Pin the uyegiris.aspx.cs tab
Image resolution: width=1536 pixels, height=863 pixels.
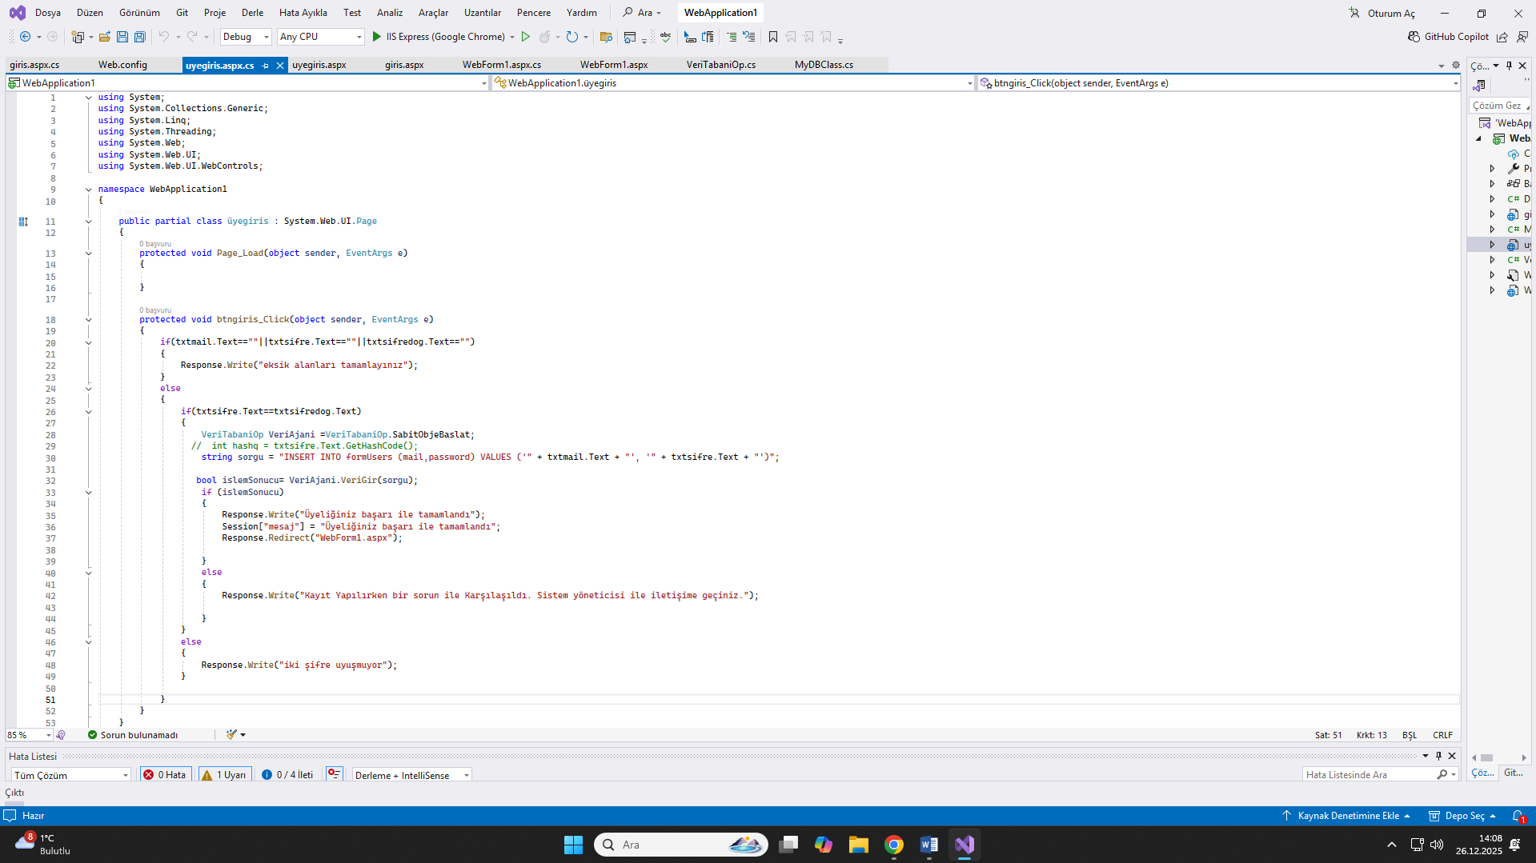pos(265,66)
